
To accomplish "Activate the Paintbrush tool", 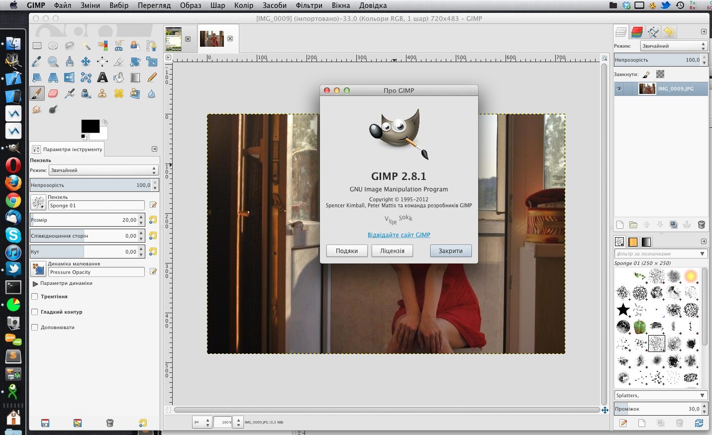I will tap(37, 93).
